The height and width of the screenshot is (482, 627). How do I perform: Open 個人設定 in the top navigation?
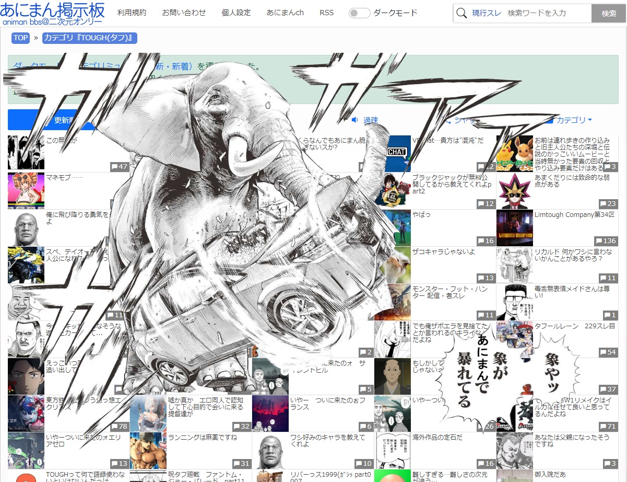[x=236, y=13]
